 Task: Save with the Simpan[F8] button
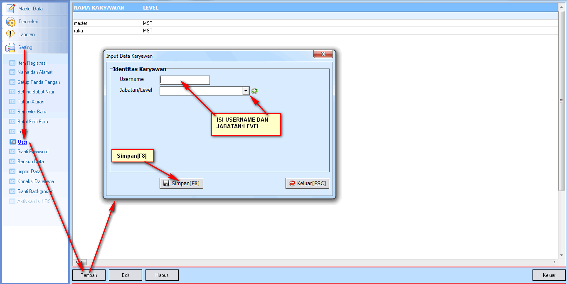coord(181,183)
